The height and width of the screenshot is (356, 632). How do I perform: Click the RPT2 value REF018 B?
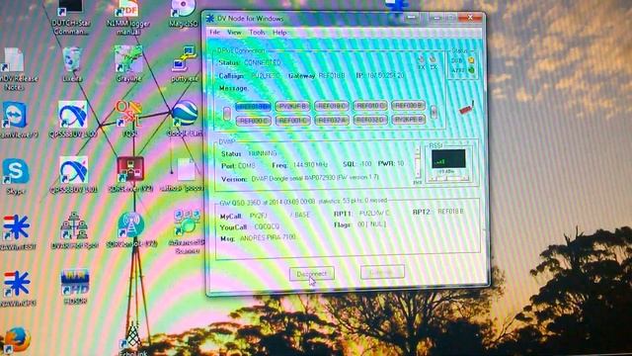click(x=450, y=211)
